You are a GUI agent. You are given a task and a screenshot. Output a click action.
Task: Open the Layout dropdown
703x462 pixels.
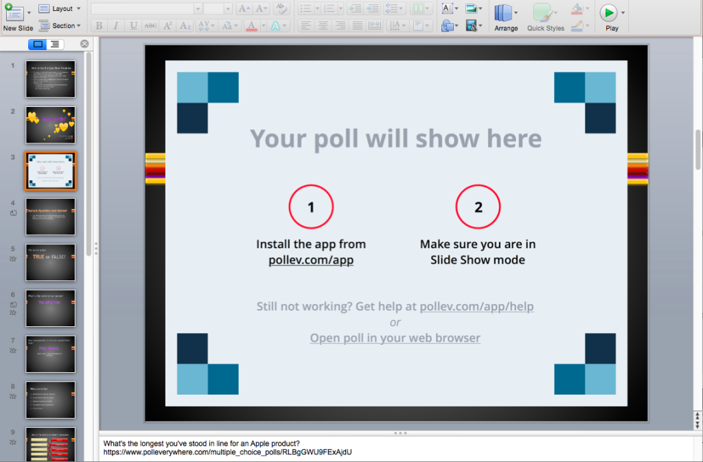coord(60,8)
